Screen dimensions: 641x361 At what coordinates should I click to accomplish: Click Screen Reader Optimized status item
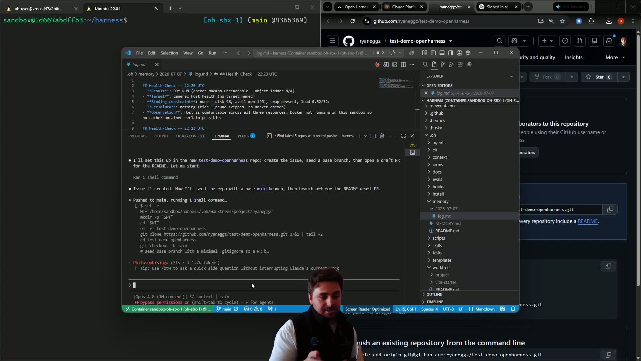pyautogui.click(x=368, y=309)
